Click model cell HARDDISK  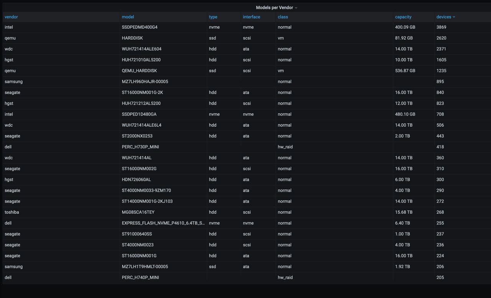(132, 38)
